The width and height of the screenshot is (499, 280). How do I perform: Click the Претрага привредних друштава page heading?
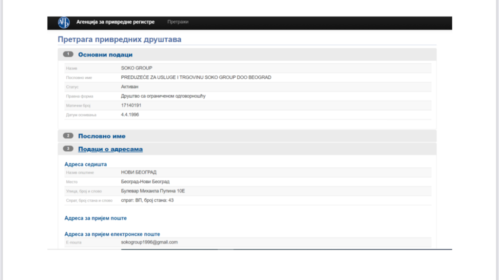coord(119,39)
